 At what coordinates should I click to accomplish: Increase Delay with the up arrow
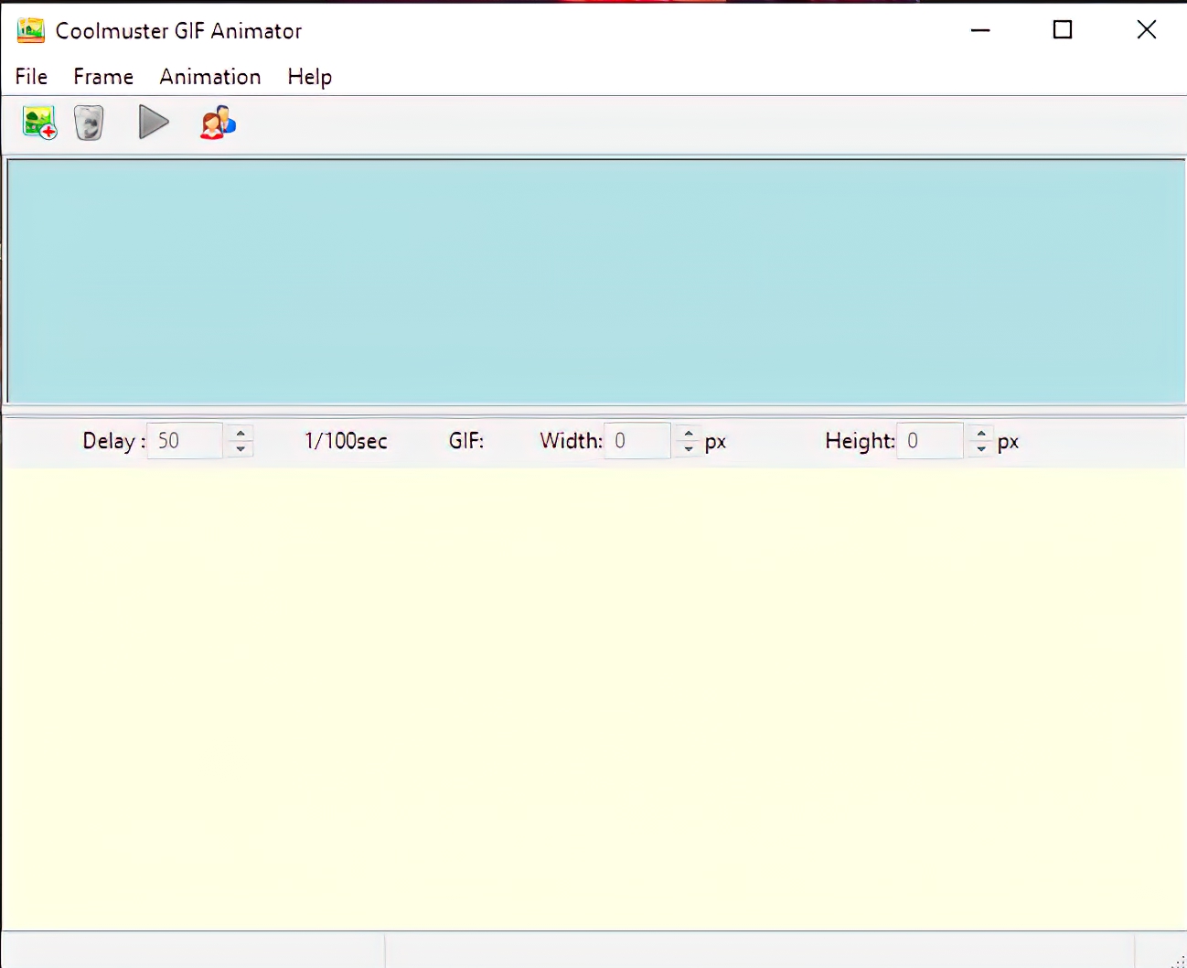pyautogui.click(x=240, y=433)
